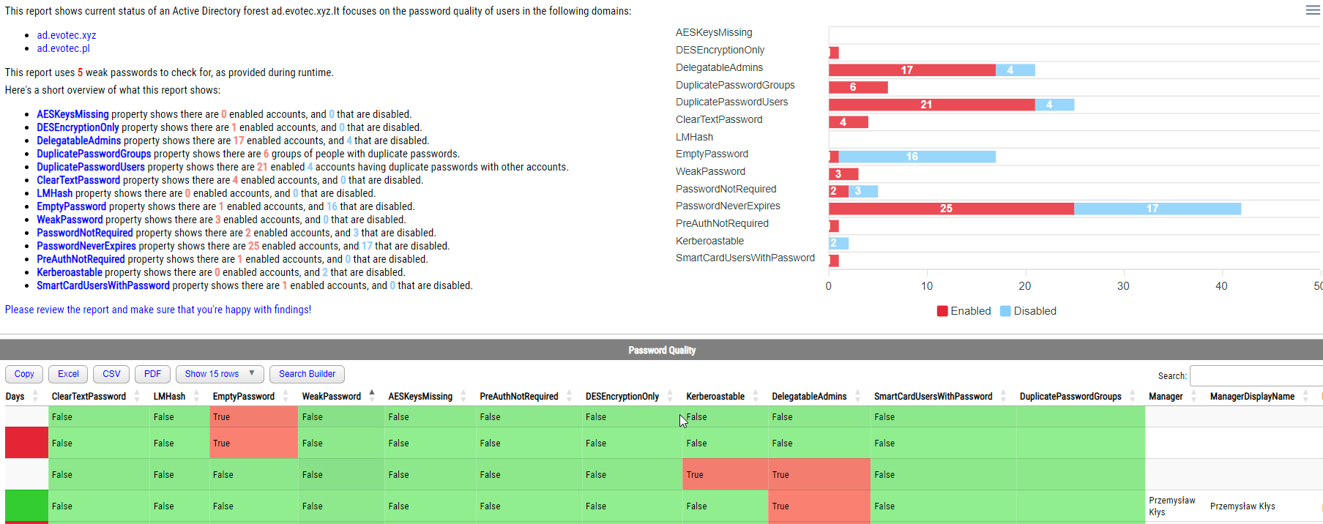Sort the Days column using its sort arrow
1323x524 pixels.
click(34, 396)
